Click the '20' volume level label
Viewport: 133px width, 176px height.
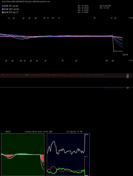[x=127, y=88]
